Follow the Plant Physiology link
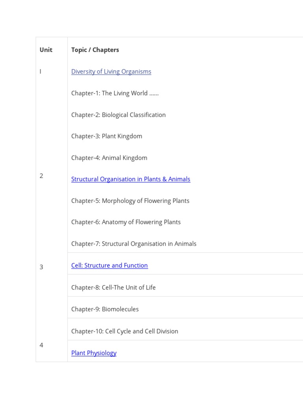 [x=94, y=353]
